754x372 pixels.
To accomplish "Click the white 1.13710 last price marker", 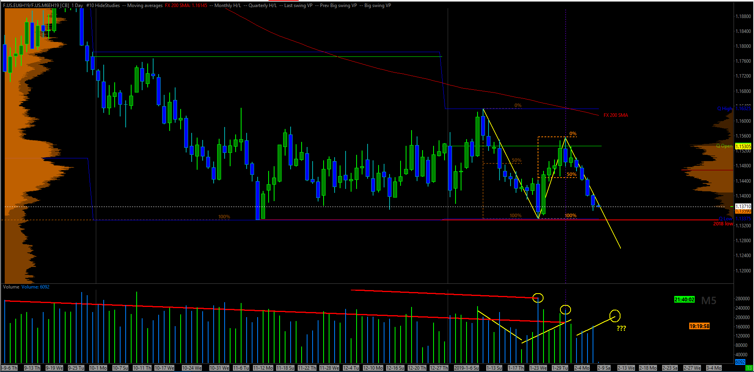I will point(743,206).
